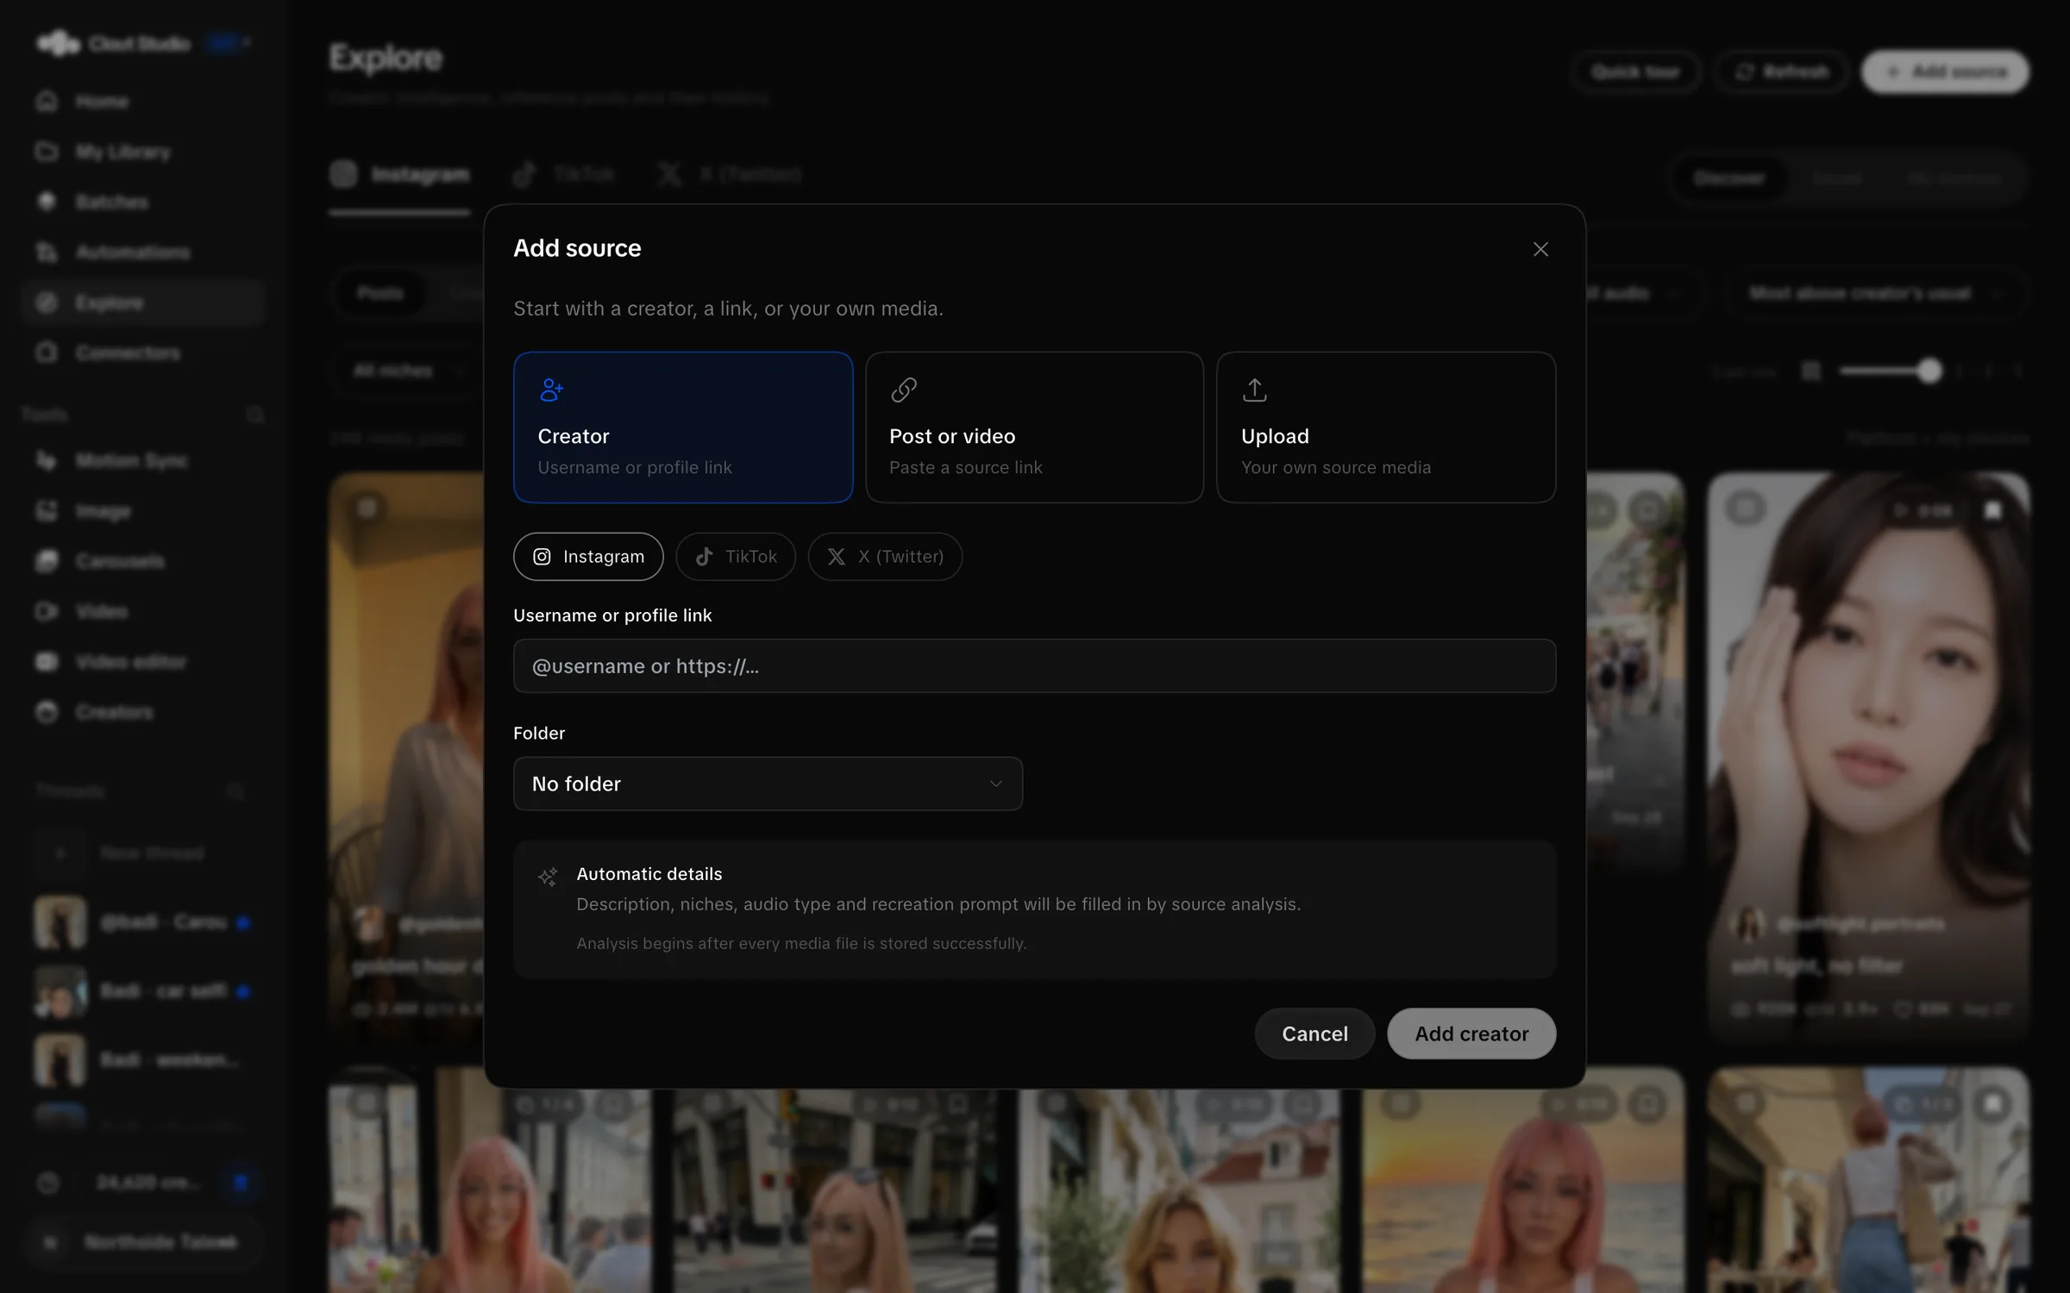Click the folder dropdown chevron
Viewport: 2070px width, 1293px height.
pos(995,784)
